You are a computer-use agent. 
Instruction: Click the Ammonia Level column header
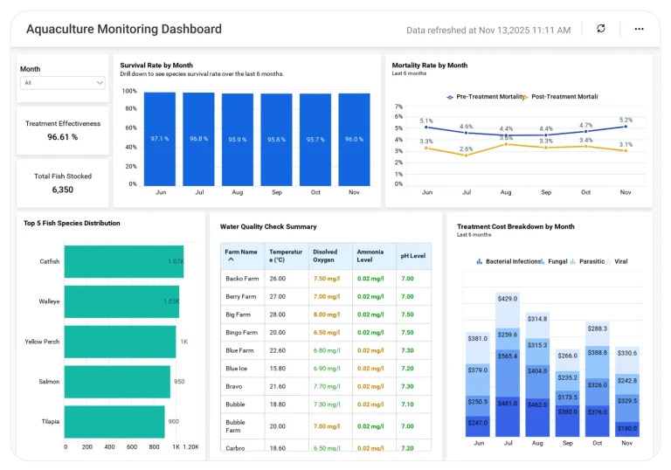(x=374, y=256)
